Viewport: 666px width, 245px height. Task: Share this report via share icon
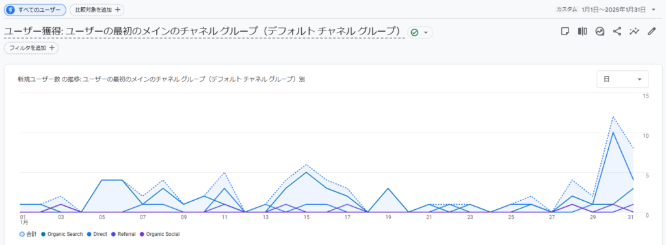click(617, 31)
